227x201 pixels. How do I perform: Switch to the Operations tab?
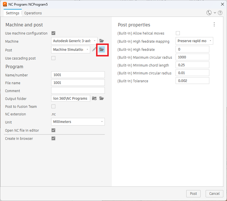tap(33, 13)
